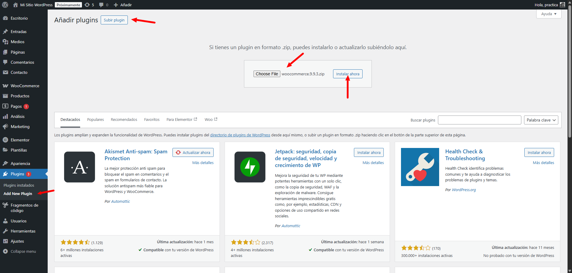Click the Pagos dollar icon
Screen dimensions: 572x273
(5, 106)
